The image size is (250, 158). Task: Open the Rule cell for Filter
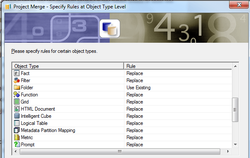click(x=178, y=80)
